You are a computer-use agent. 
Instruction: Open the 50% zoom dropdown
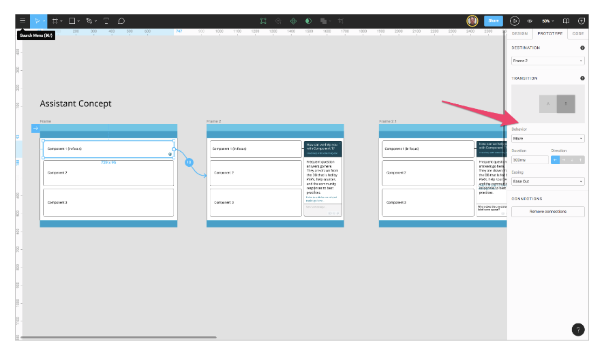(548, 21)
